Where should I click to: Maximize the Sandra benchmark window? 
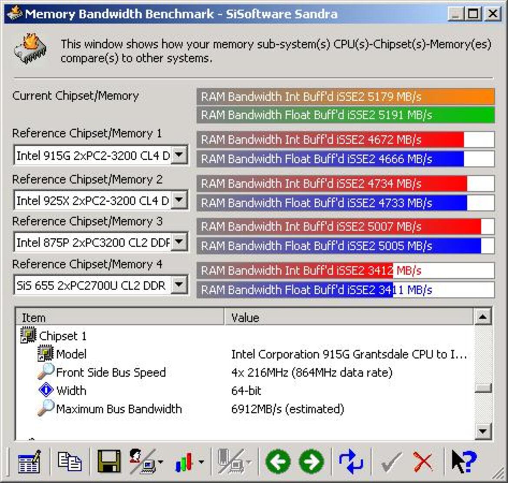pos(473,13)
